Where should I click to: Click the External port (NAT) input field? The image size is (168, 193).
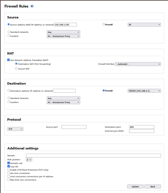coord(142,131)
